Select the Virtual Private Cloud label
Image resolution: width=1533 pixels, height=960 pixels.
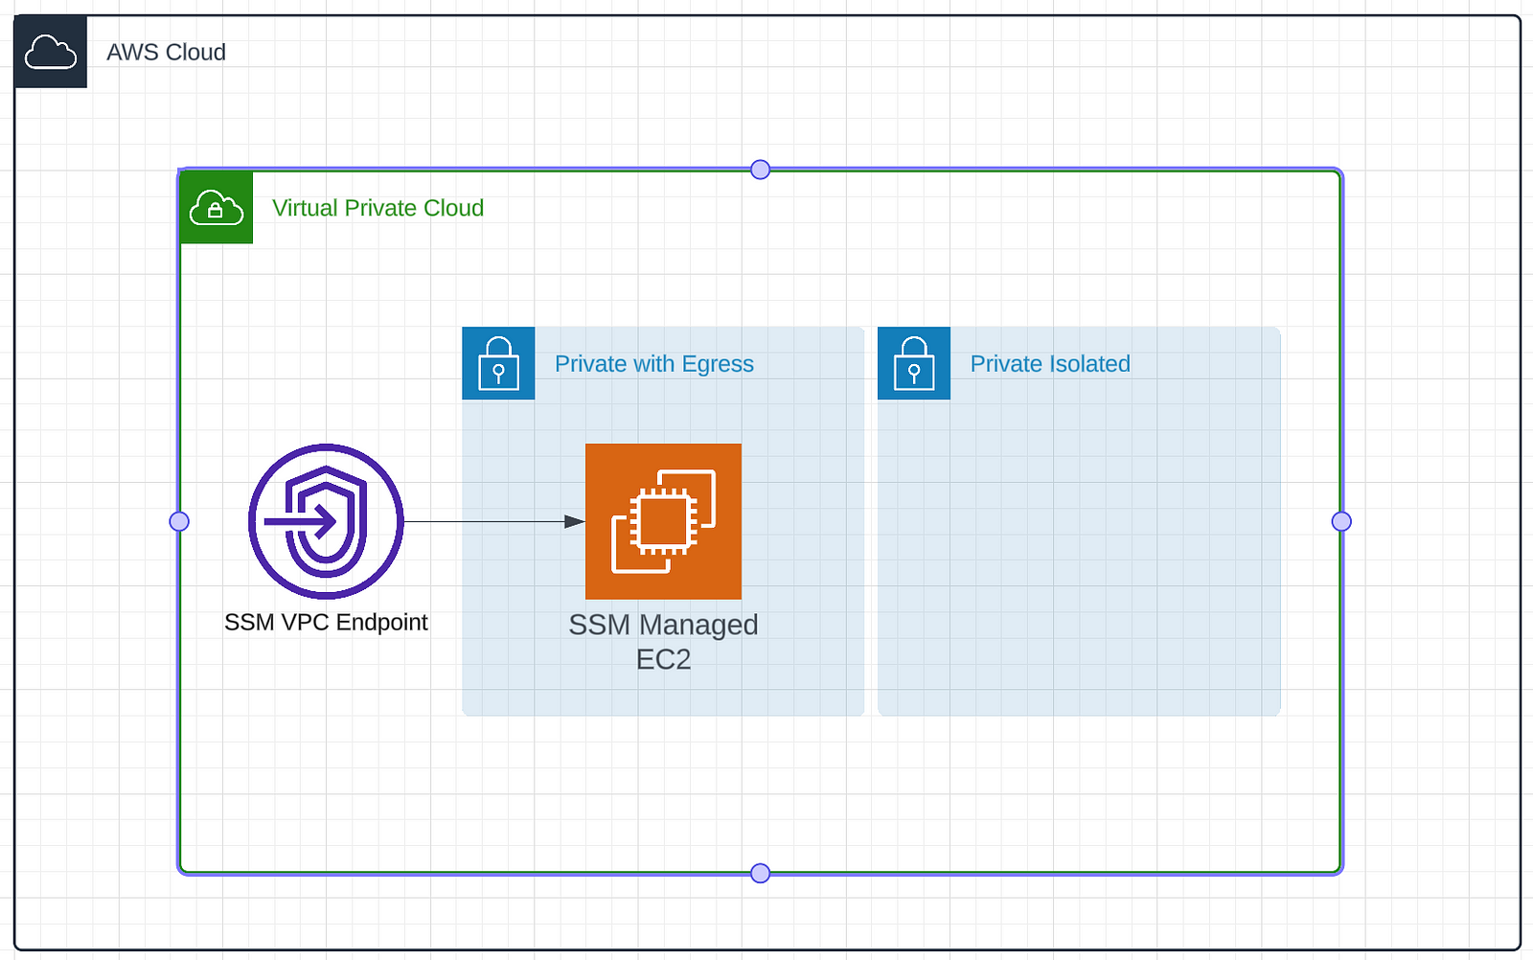pos(378,208)
